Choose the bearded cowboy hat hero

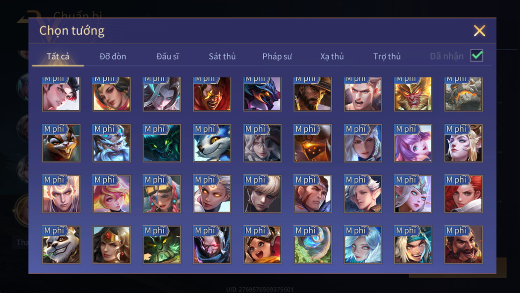312,94
